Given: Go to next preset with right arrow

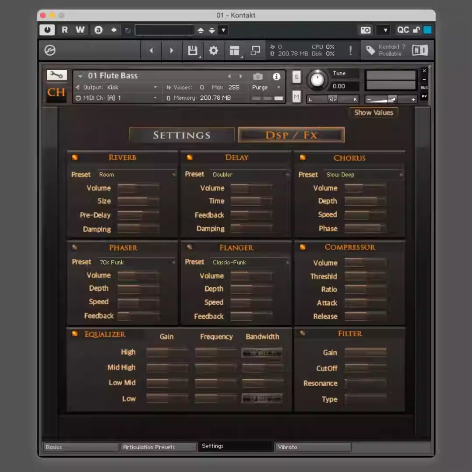Looking at the screenshot, I should tap(172, 50).
